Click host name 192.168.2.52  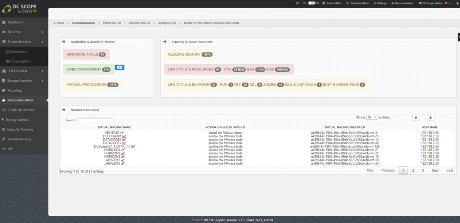click(x=430, y=143)
